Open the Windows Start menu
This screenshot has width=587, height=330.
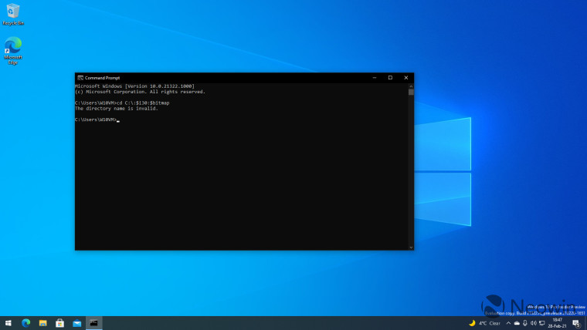8,323
